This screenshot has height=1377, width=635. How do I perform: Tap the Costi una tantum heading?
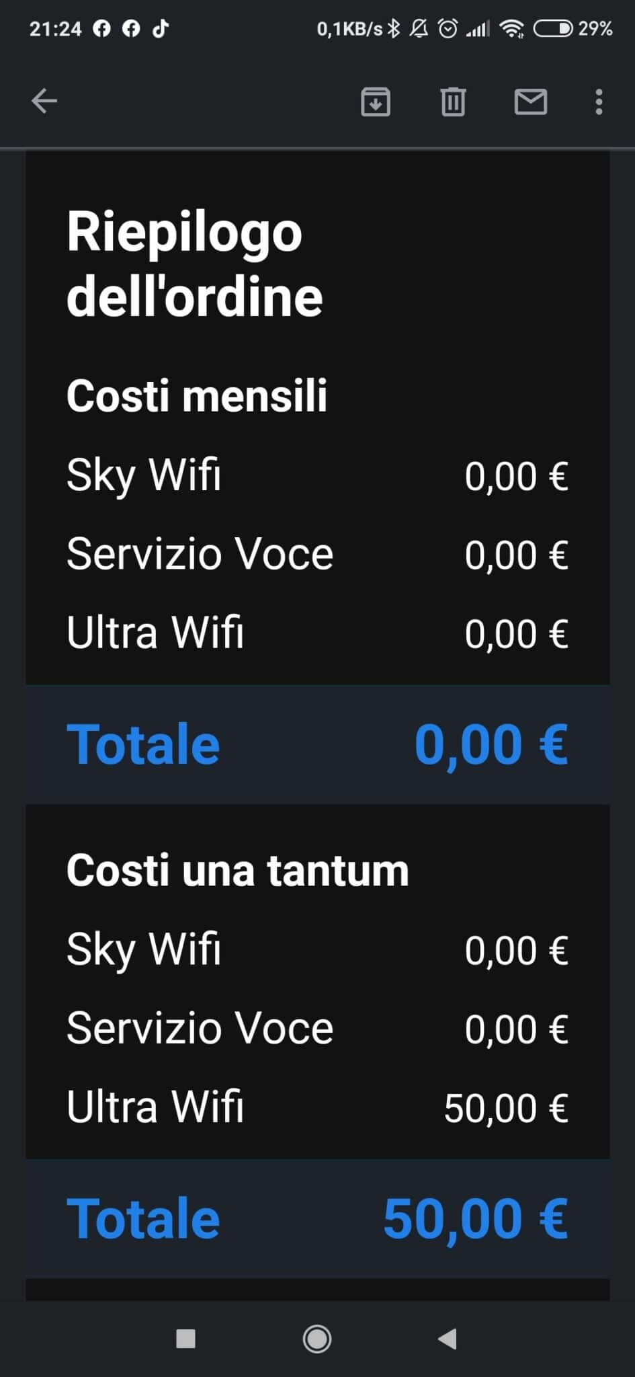(x=238, y=871)
